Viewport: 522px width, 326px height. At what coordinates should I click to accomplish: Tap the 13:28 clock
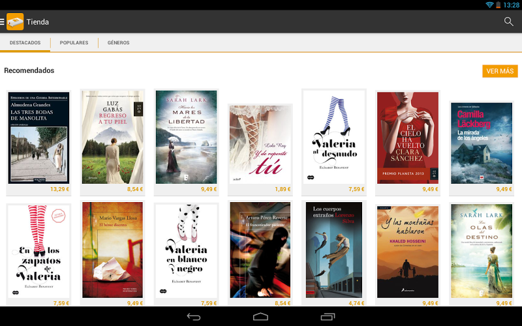pyautogui.click(x=511, y=5)
